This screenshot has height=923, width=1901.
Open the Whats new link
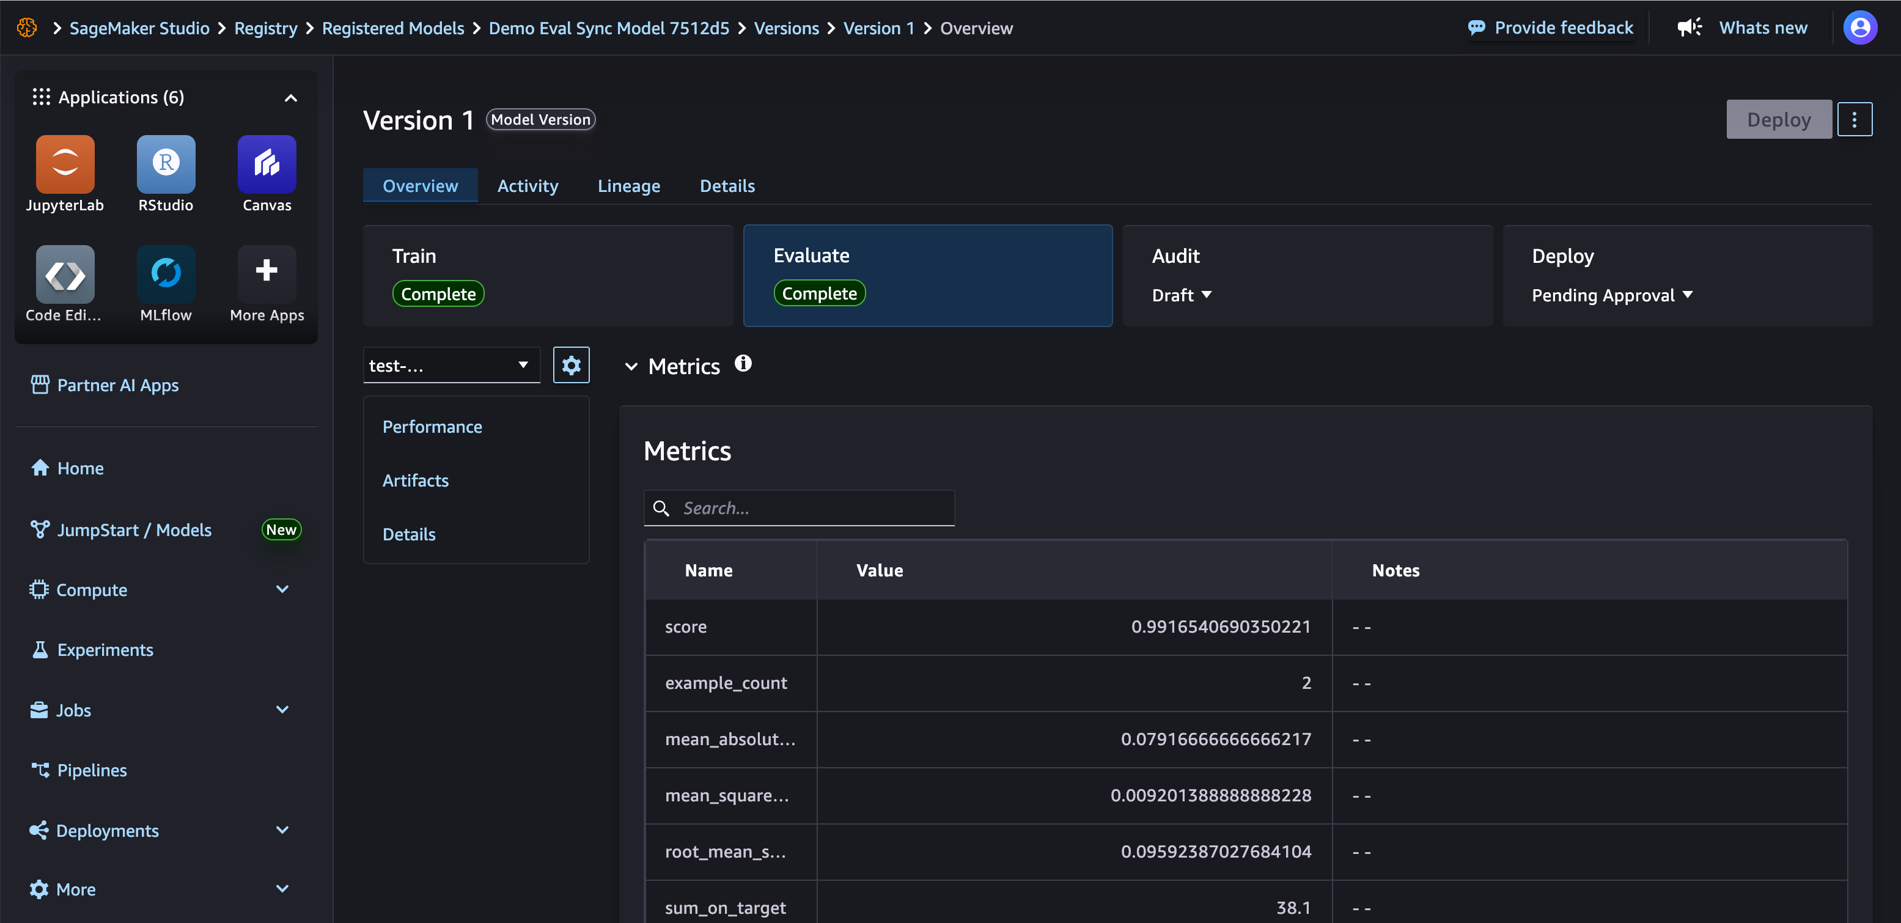[x=1763, y=28]
